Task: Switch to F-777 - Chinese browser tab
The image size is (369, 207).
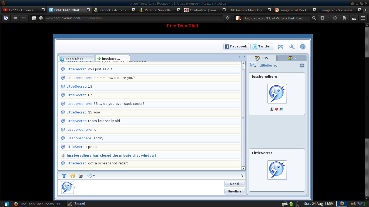Action: [x=24, y=10]
